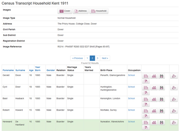View family group for Gerald Dixon

(154, 76)
